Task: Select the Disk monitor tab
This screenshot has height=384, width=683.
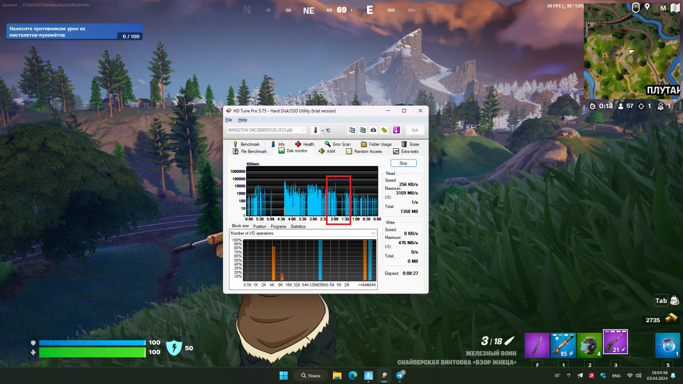Action: click(293, 151)
